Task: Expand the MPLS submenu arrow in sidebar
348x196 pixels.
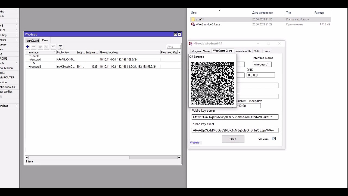Action: pos(16,30)
